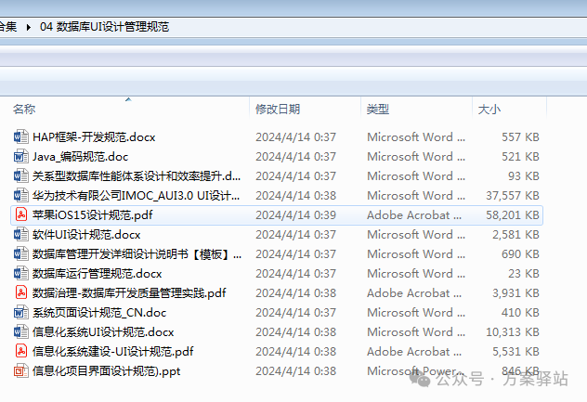Click the PDF icon of 苹果iOS15设计规范.pdf
The height and width of the screenshot is (402, 587).
[x=21, y=214]
